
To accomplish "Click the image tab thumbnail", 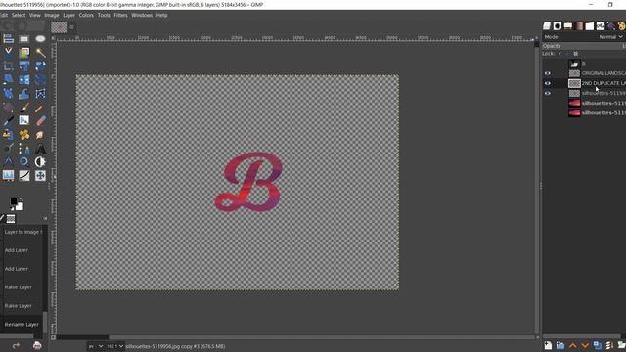I will [59, 27].
